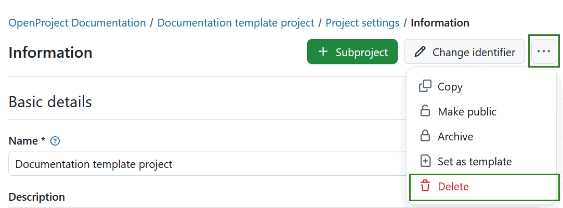
Task: Click the Set as template icon
Action: pyautogui.click(x=425, y=161)
